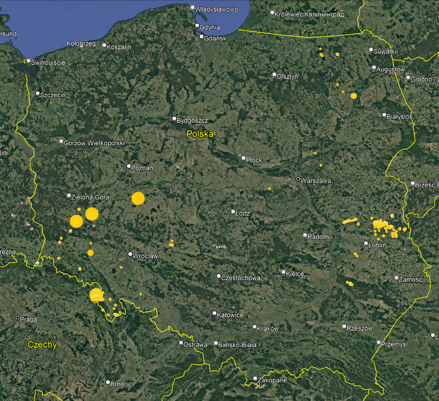Select the Poznań city marker

point(129,166)
